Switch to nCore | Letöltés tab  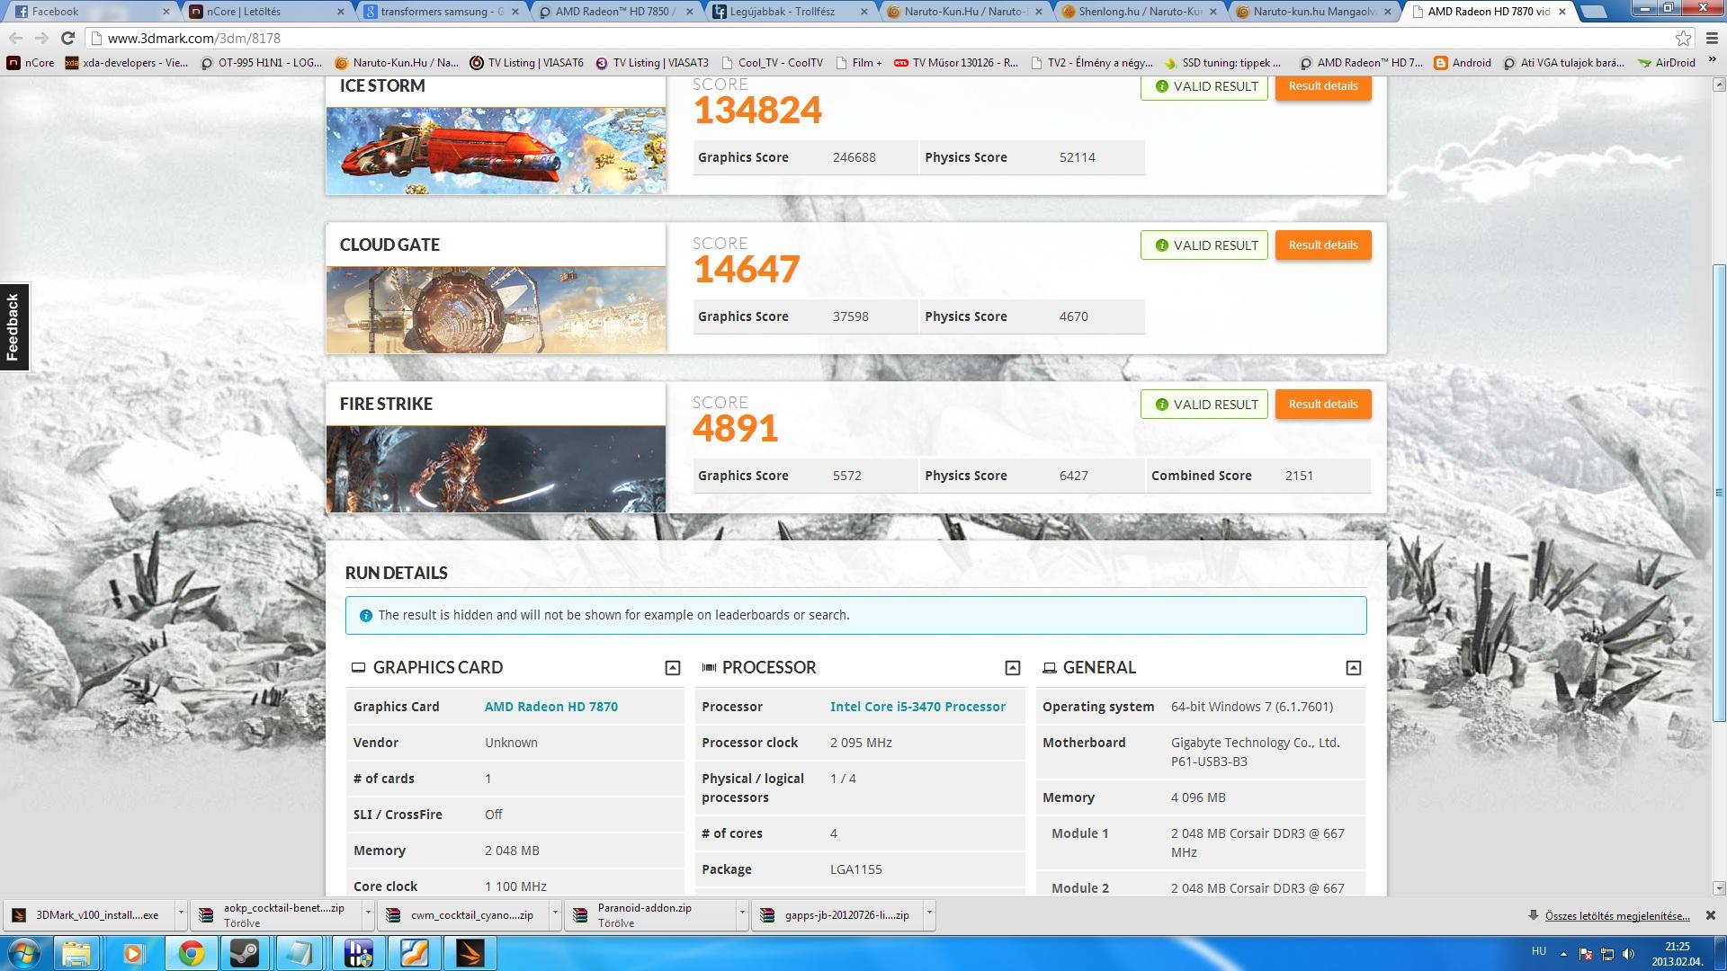[266, 12]
